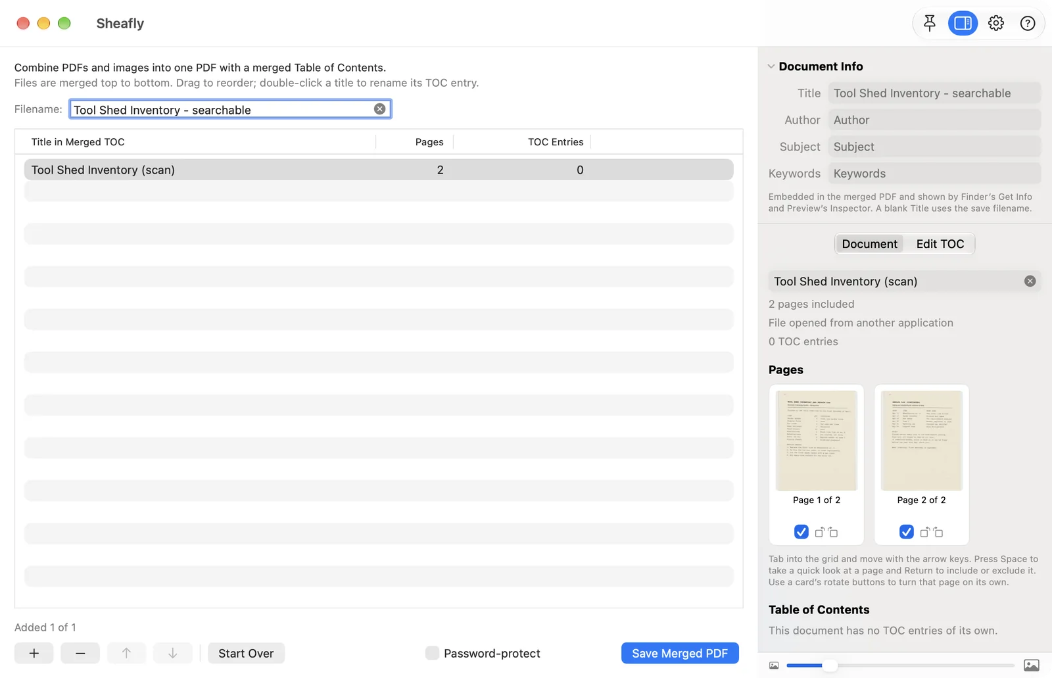Rotate Page 2 of 2 counterclockwise
1052x678 pixels.
925,532
